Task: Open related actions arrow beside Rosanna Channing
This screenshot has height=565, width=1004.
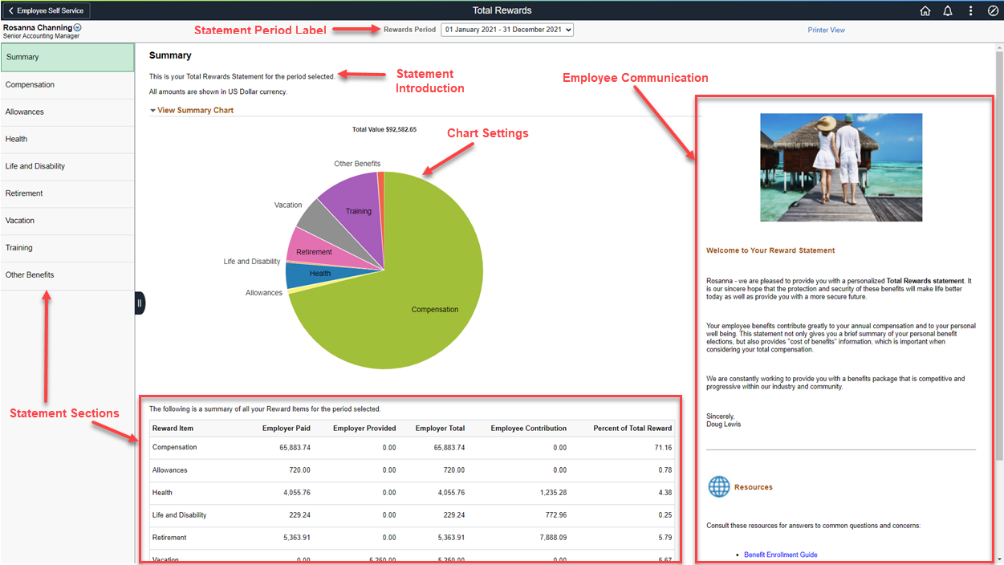Action: (78, 27)
